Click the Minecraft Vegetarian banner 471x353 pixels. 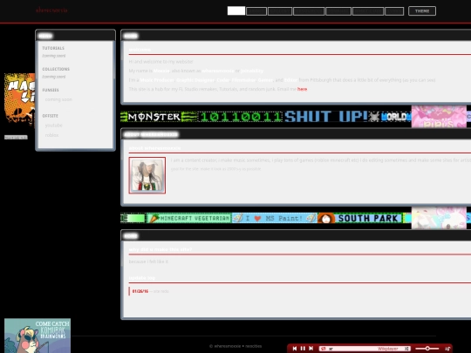coord(189,218)
